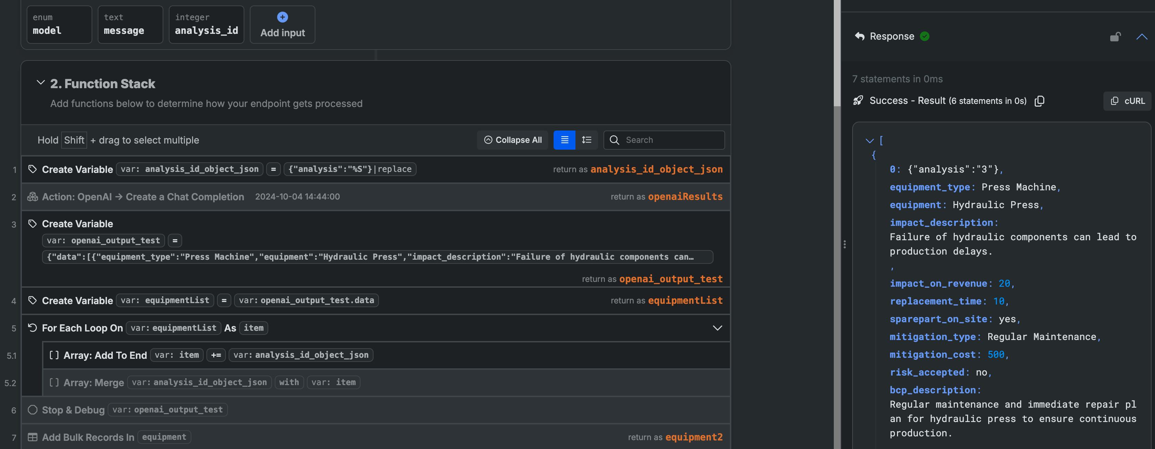Click the '=' operator chip in step 1
Image resolution: width=1155 pixels, height=449 pixels.
point(273,169)
